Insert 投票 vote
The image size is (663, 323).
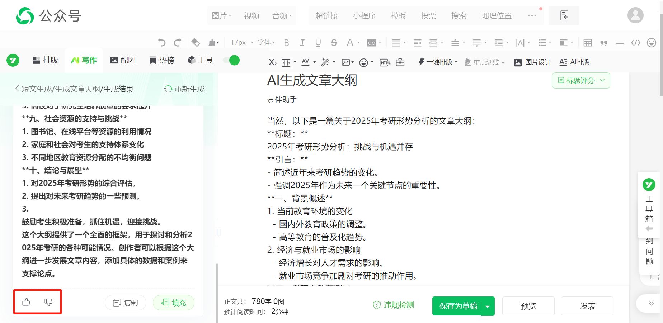428,15
